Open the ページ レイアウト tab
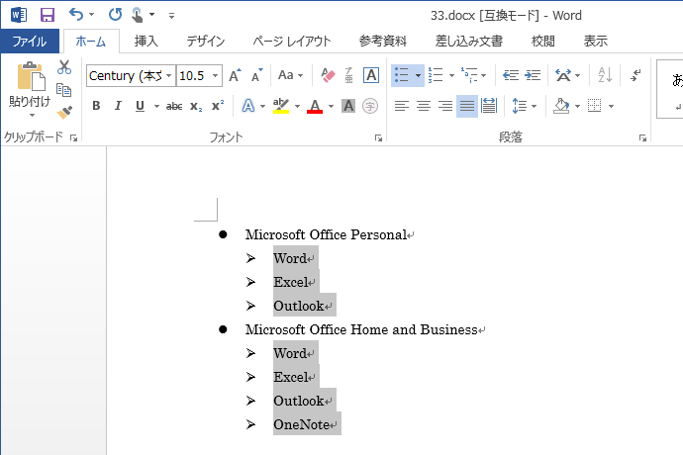Viewport: 683px width, 455px height. coord(292,42)
